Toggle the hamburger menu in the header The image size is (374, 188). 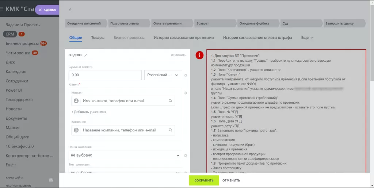pos(2,9)
